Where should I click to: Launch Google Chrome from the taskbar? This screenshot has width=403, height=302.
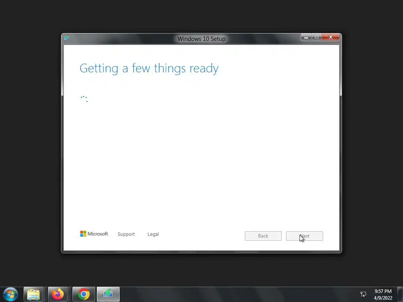(x=84, y=294)
